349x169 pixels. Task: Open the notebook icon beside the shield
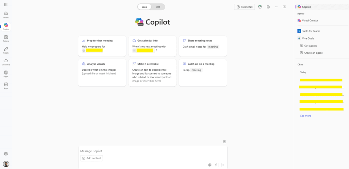[268, 7]
